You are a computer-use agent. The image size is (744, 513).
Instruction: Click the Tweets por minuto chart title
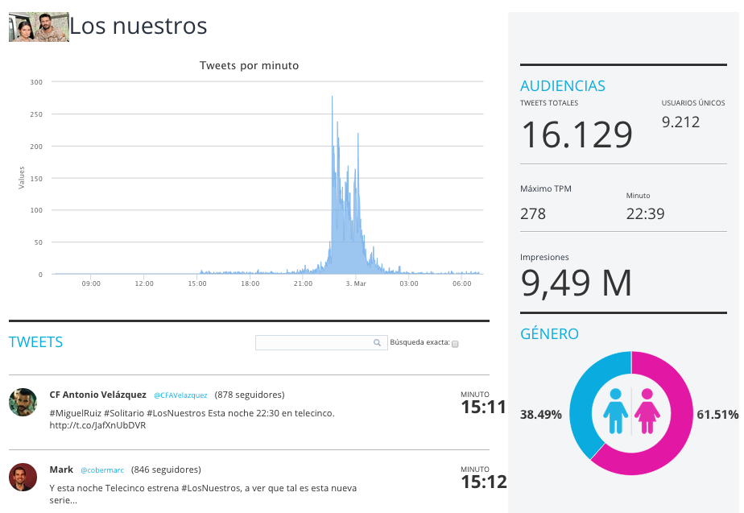(249, 66)
